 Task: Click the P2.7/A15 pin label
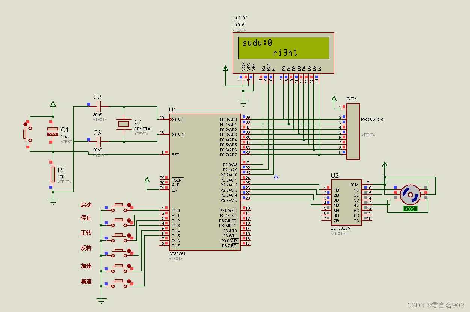pos(228,200)
